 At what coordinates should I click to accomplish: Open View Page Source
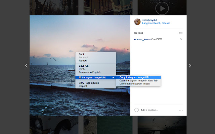click(x=89, y=83)
